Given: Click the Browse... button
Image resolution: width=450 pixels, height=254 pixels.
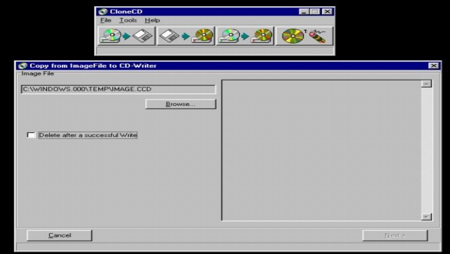Looking at the screenshot, I should 180,104.
